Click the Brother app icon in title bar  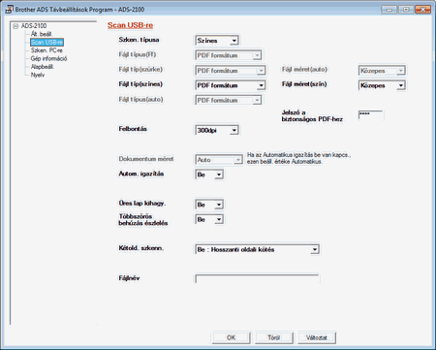coord(9,9)
